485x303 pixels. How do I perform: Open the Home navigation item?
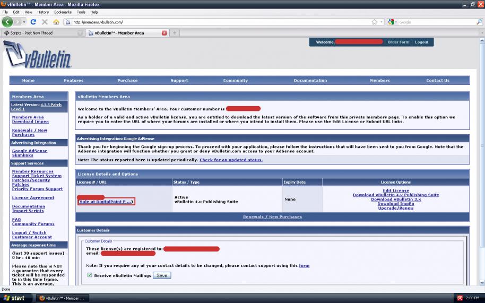(x=28, y=80)
